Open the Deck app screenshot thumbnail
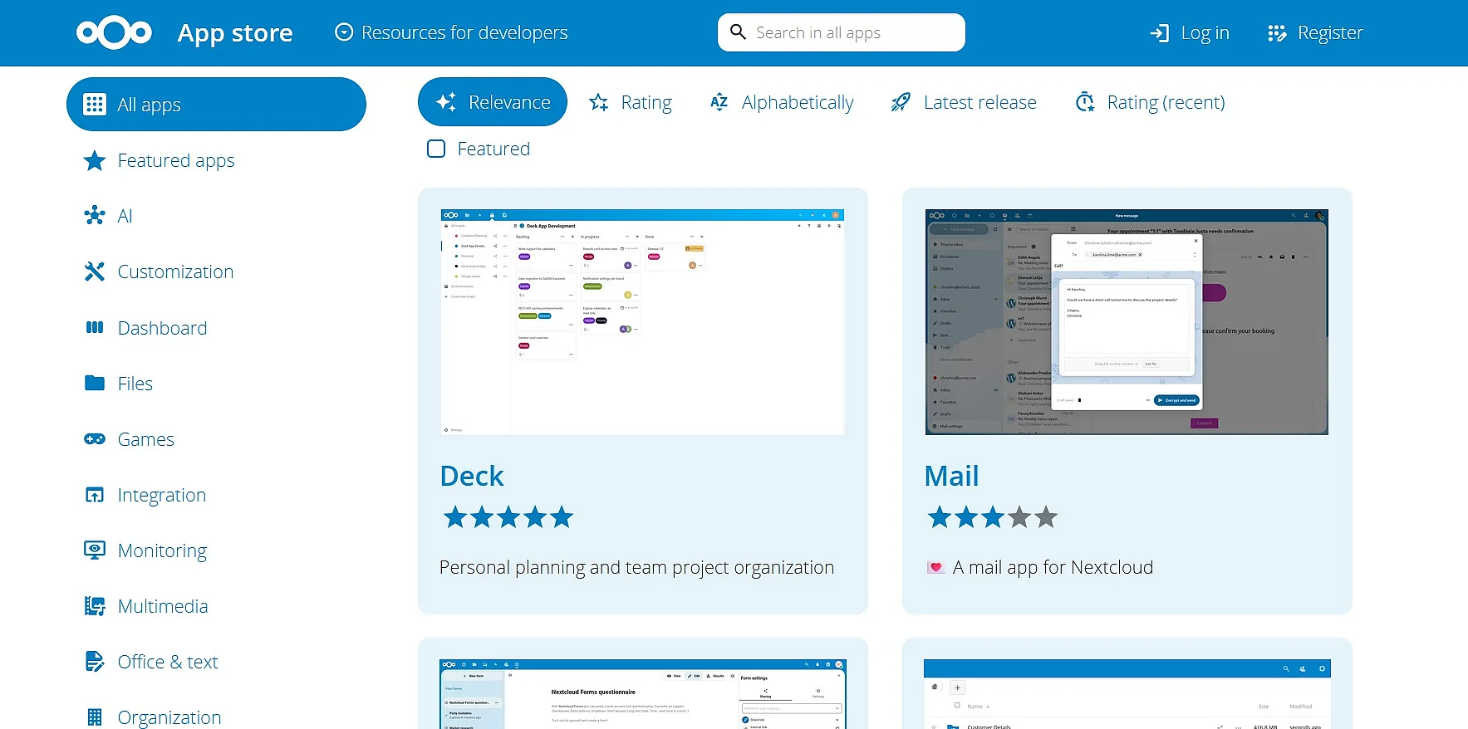The width and height of the screenshot is (1468, 729). (x=642, y=322)
